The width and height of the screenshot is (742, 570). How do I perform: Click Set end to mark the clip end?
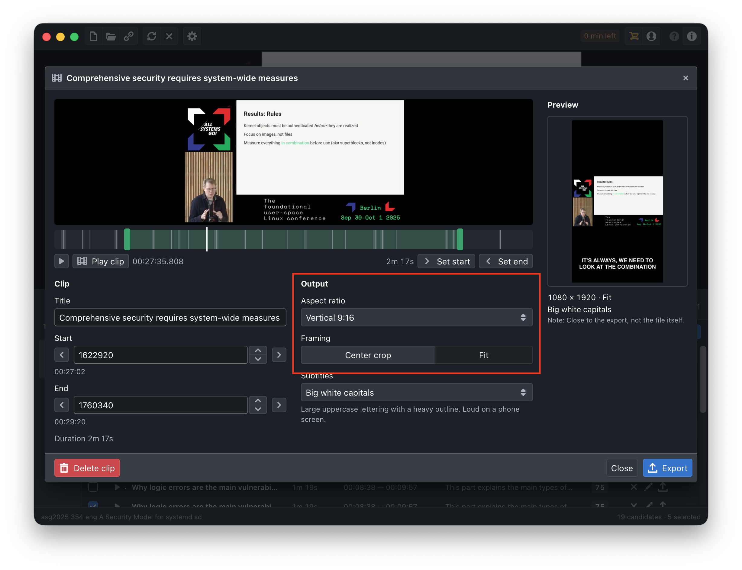(x=506, y=261)
